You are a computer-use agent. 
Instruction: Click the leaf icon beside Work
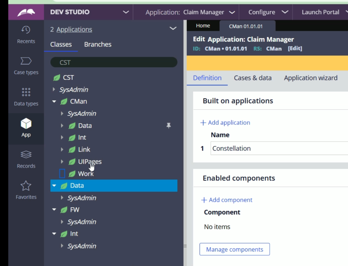pyautogui.click(x=72, y=174)
